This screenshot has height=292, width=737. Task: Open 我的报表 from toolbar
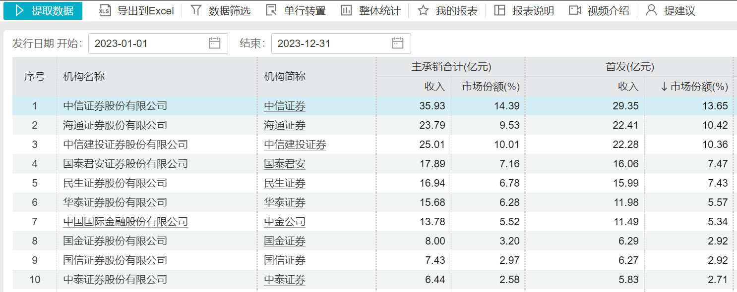pos(457,11)
